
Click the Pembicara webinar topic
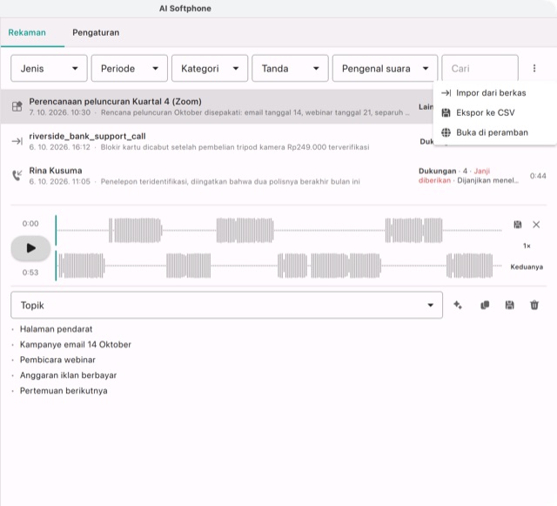57,360
